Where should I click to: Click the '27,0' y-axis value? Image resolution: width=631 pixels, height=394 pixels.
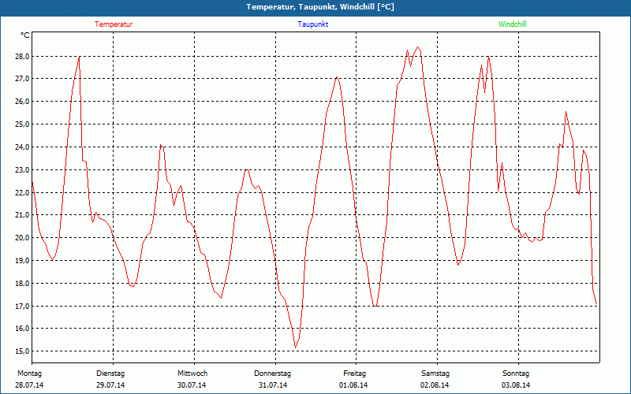click(x=23, y=79)
